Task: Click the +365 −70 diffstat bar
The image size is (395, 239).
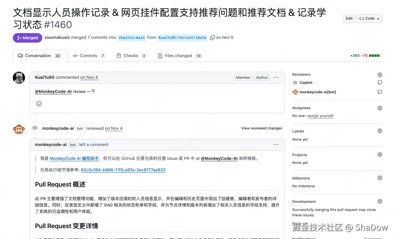Action: coord(366,56)
